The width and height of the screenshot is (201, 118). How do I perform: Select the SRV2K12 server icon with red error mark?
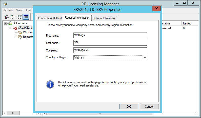[x=15, y=28]
